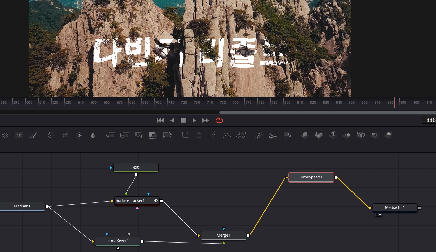Add a Brightness Contrast node icon

point(80,135)
